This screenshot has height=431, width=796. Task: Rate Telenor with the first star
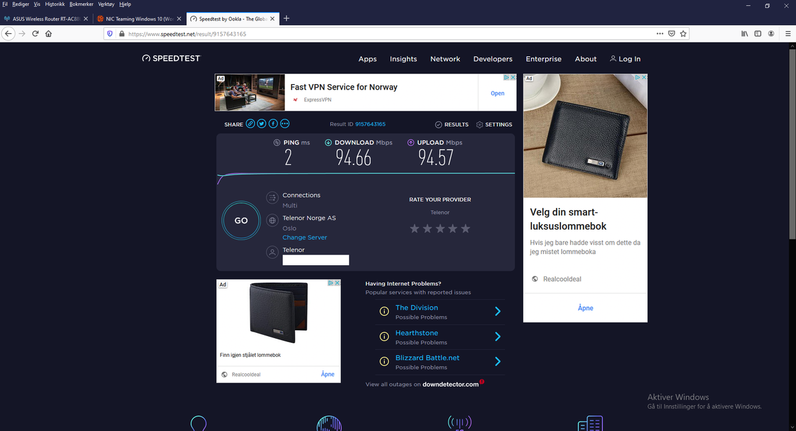415,228
